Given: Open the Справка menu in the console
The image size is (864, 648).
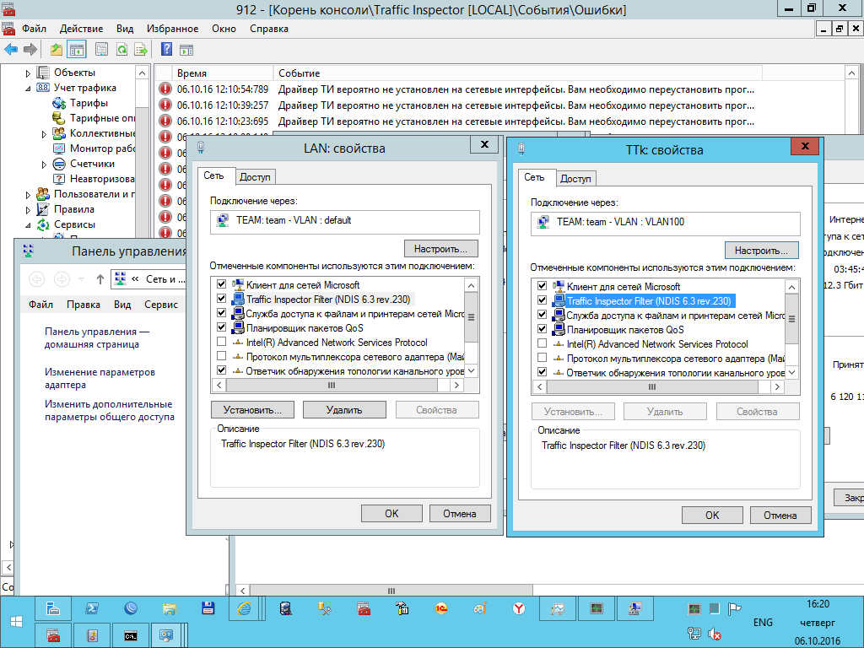Looking at the screenshot, I should pyautogui.click(x=269, y=29).
